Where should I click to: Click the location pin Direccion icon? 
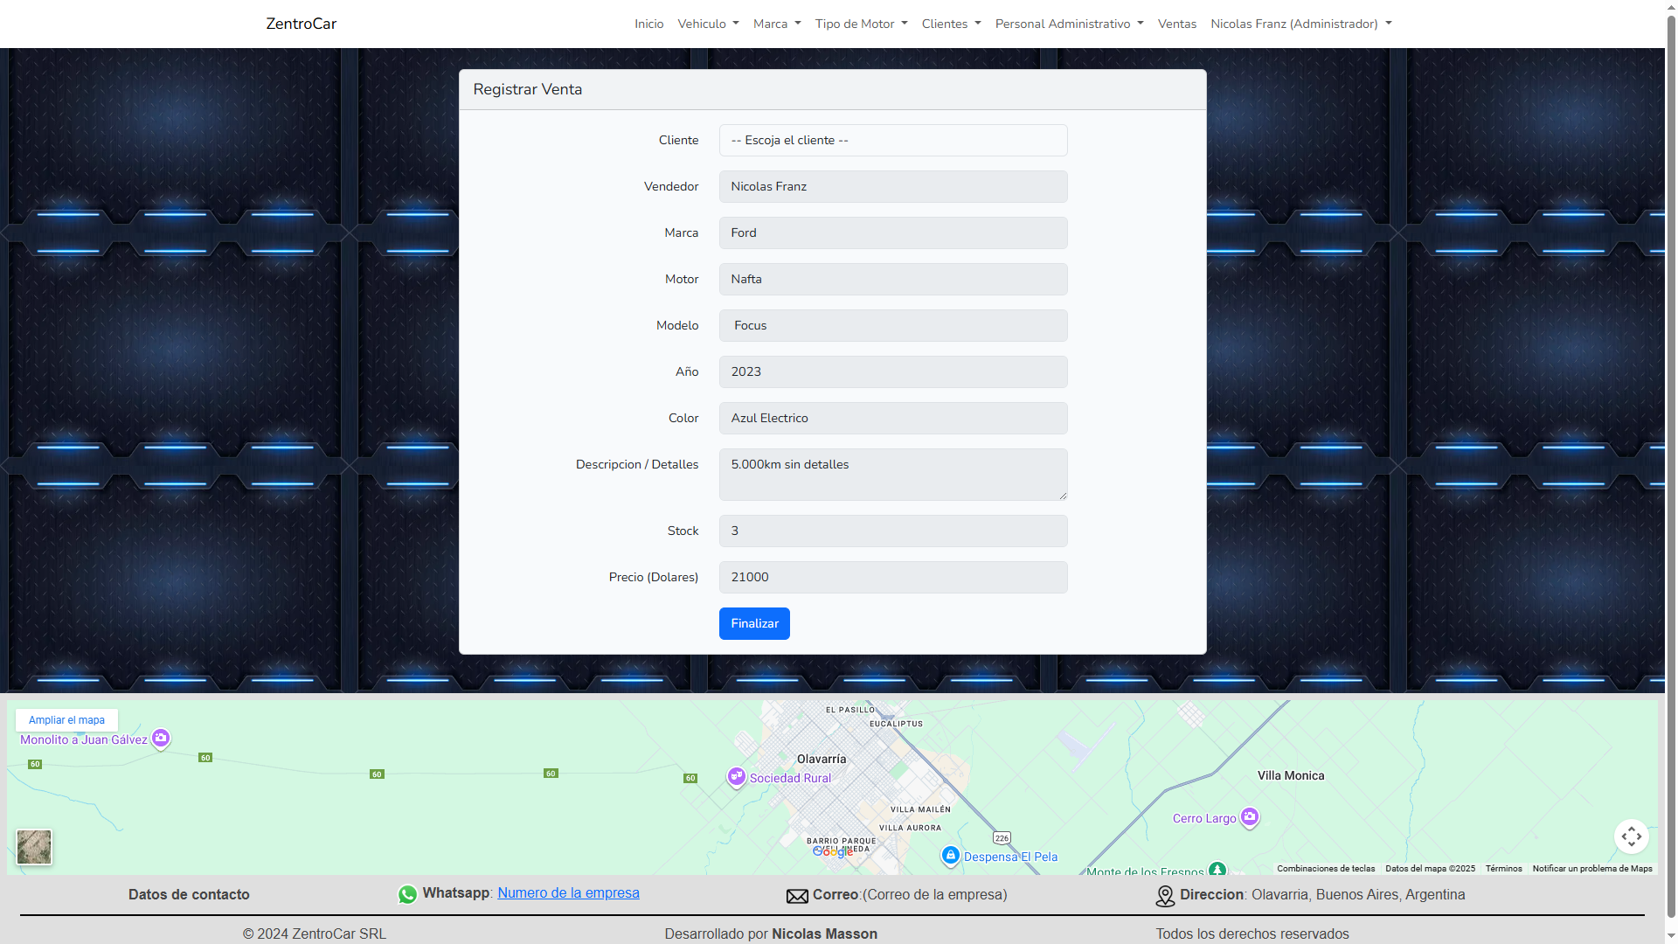[x=1165, y=896]
